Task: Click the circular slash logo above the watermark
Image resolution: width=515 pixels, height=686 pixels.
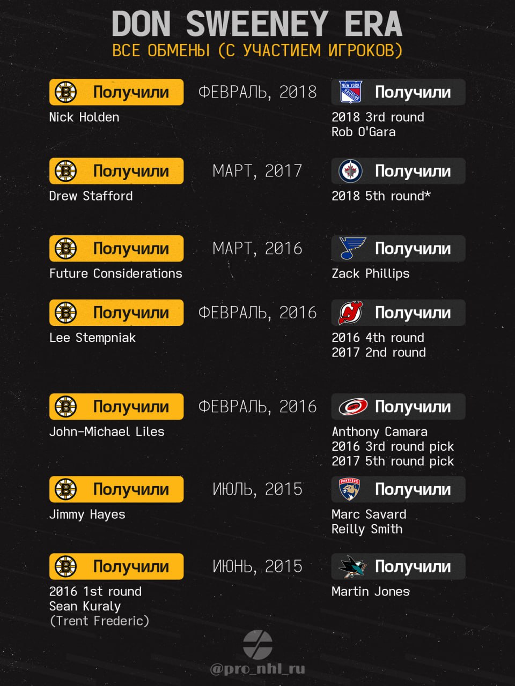Action: coord(257,645)
